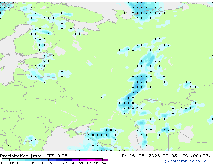Click the legend swatch between 2 and 5
The width and height of the screenshot is (213, 164).
29,160
